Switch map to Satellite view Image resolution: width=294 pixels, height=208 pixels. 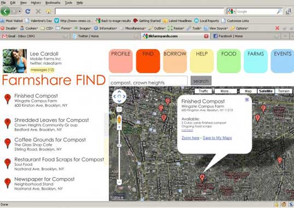click(266, 91)
